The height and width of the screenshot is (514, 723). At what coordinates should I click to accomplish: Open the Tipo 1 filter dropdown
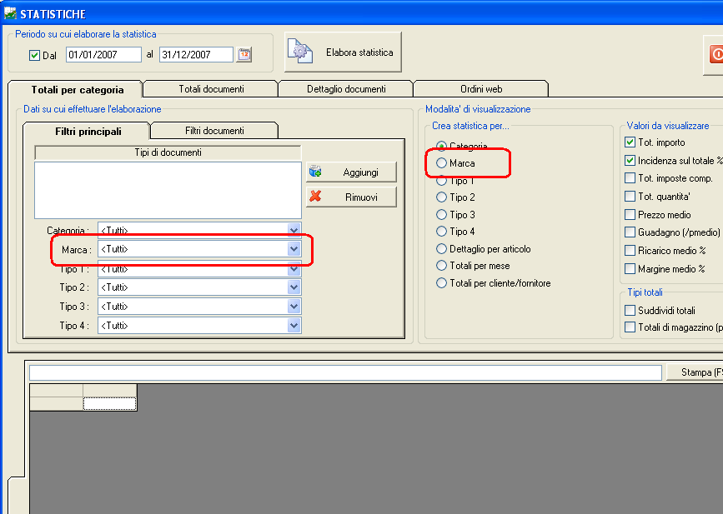294,268
